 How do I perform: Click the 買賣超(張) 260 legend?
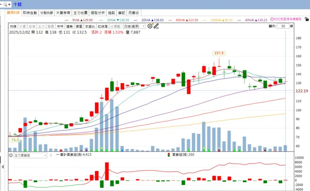(x=183, y=155)
